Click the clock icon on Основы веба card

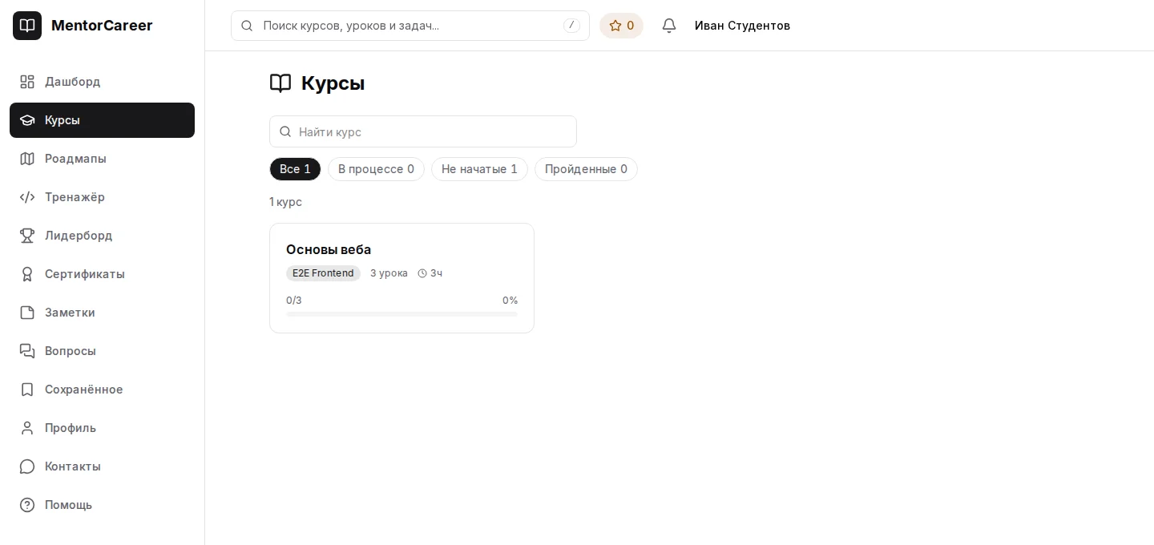point(422,273)
